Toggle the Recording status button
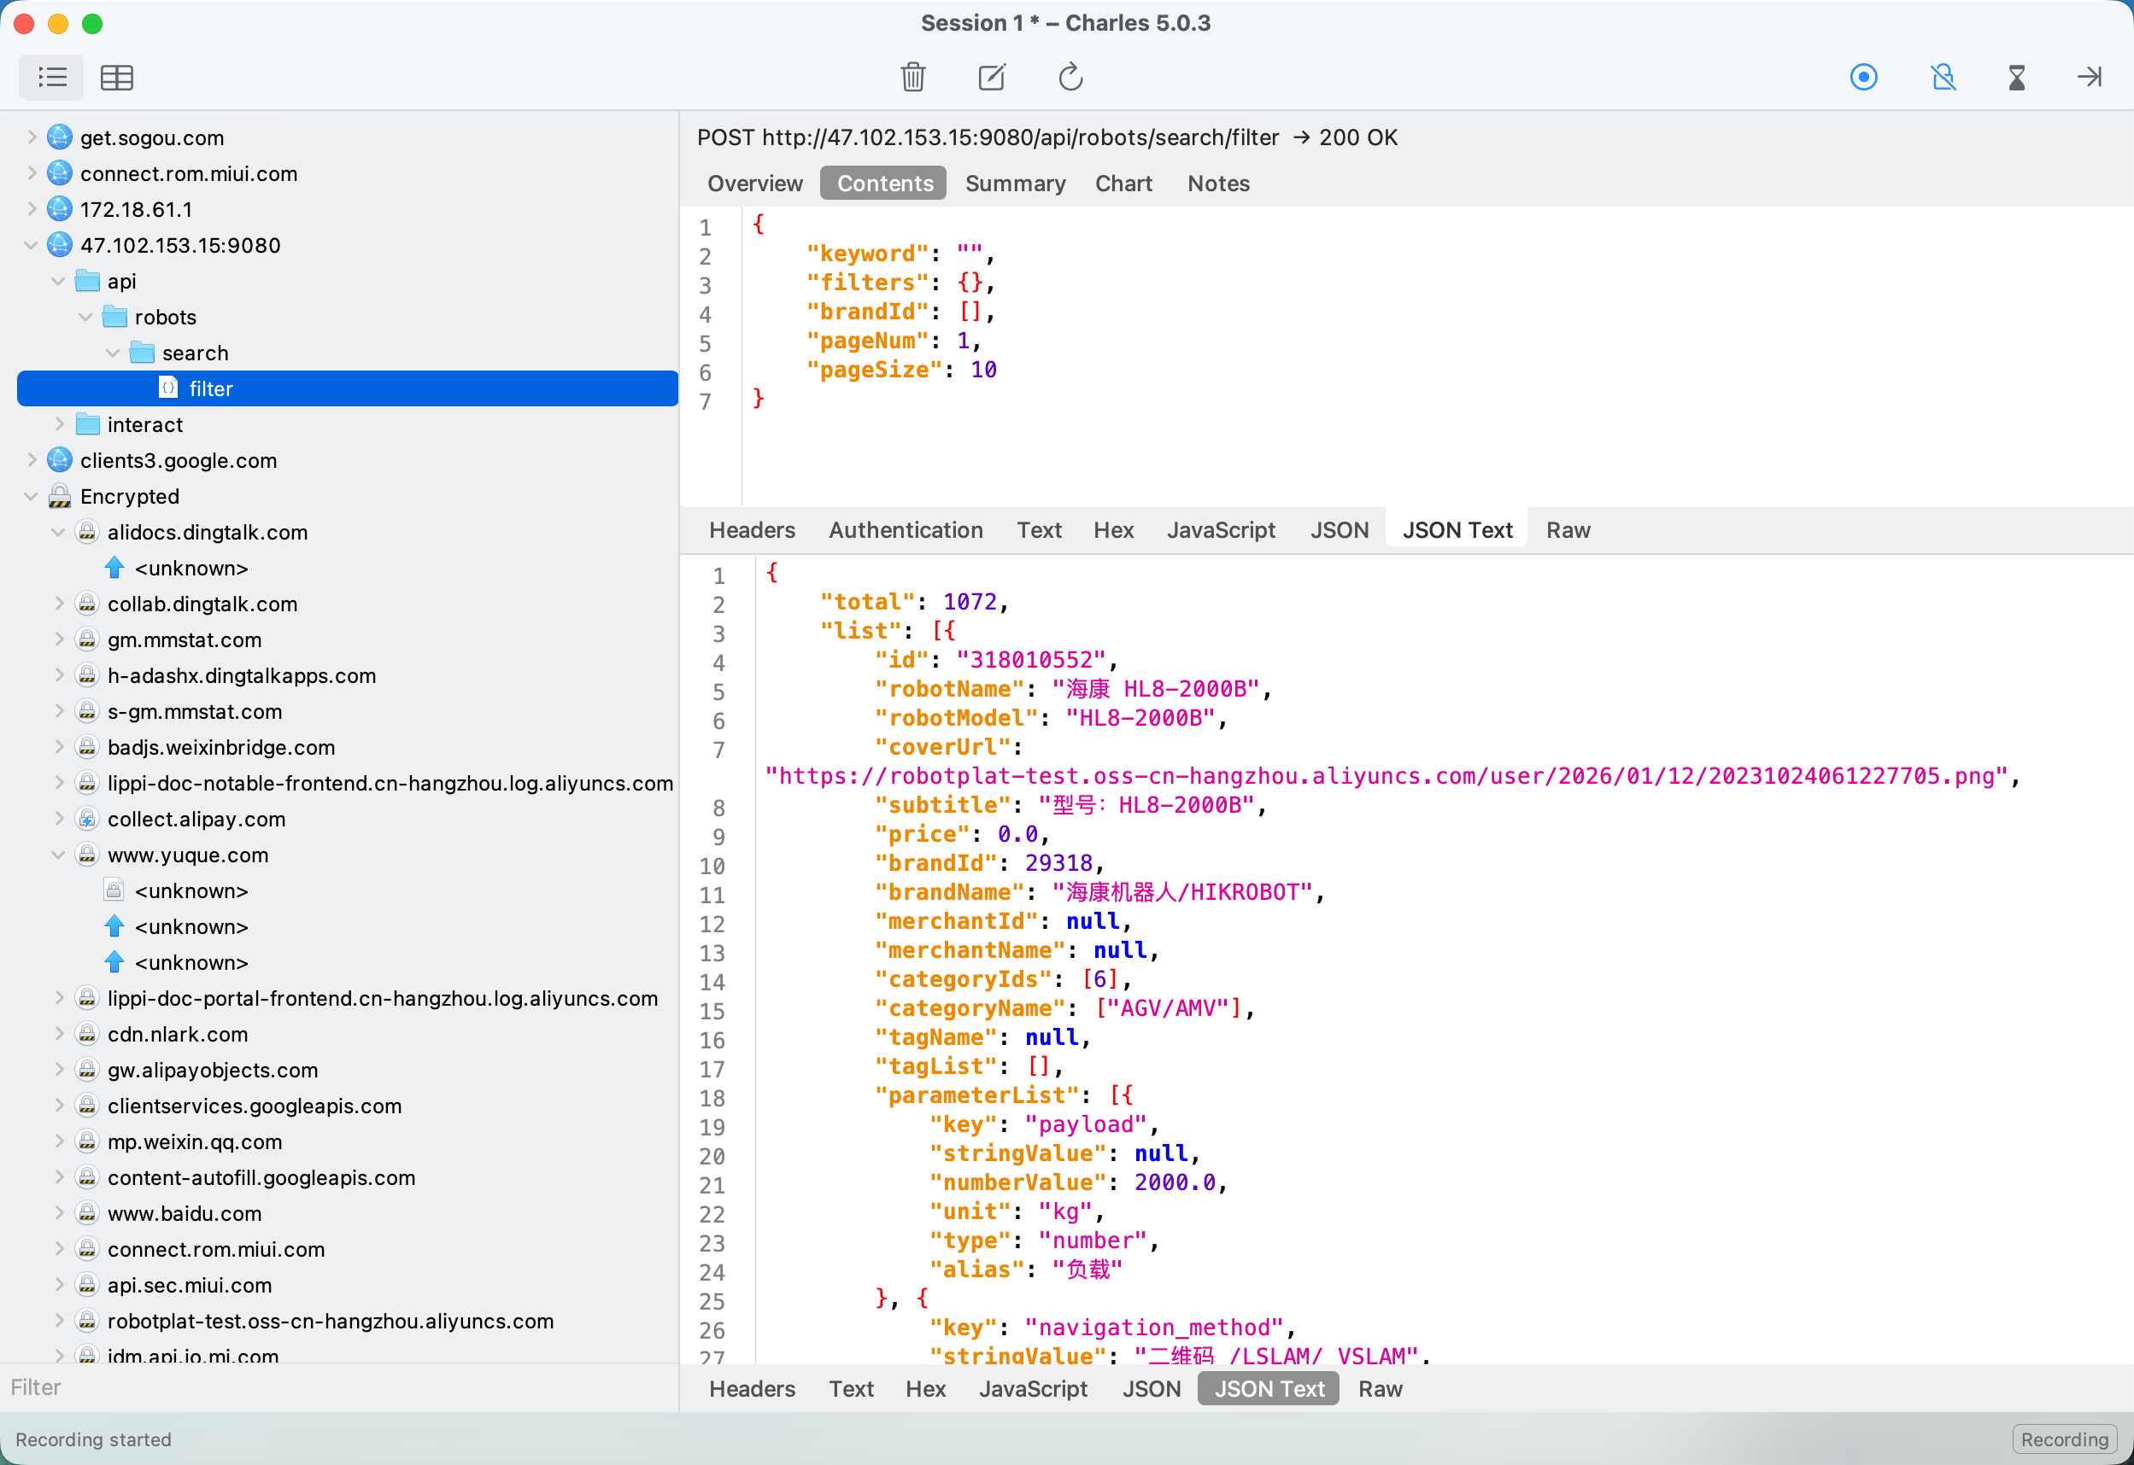2134x1465 pixels. (x=2064, y=1439)
